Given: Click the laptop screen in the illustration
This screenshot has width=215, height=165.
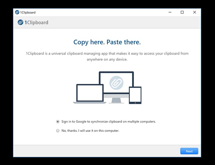Looking at the screenshot, I should point(90,93).
